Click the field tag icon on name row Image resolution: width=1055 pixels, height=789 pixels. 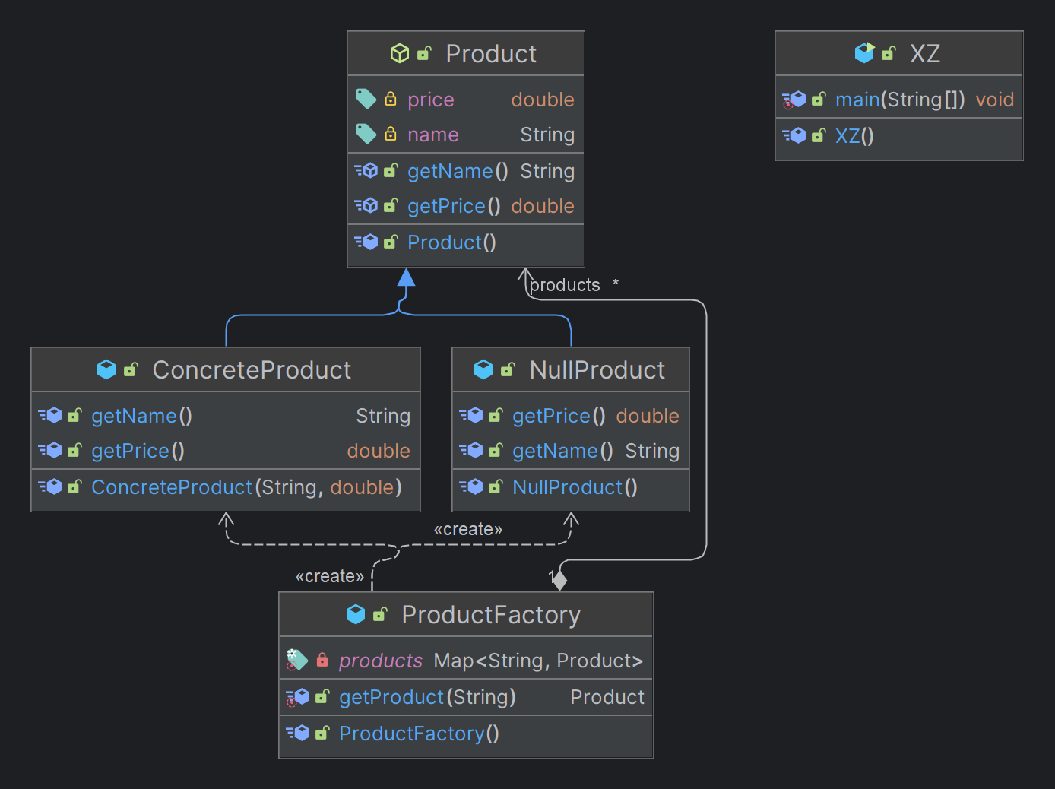366,134
